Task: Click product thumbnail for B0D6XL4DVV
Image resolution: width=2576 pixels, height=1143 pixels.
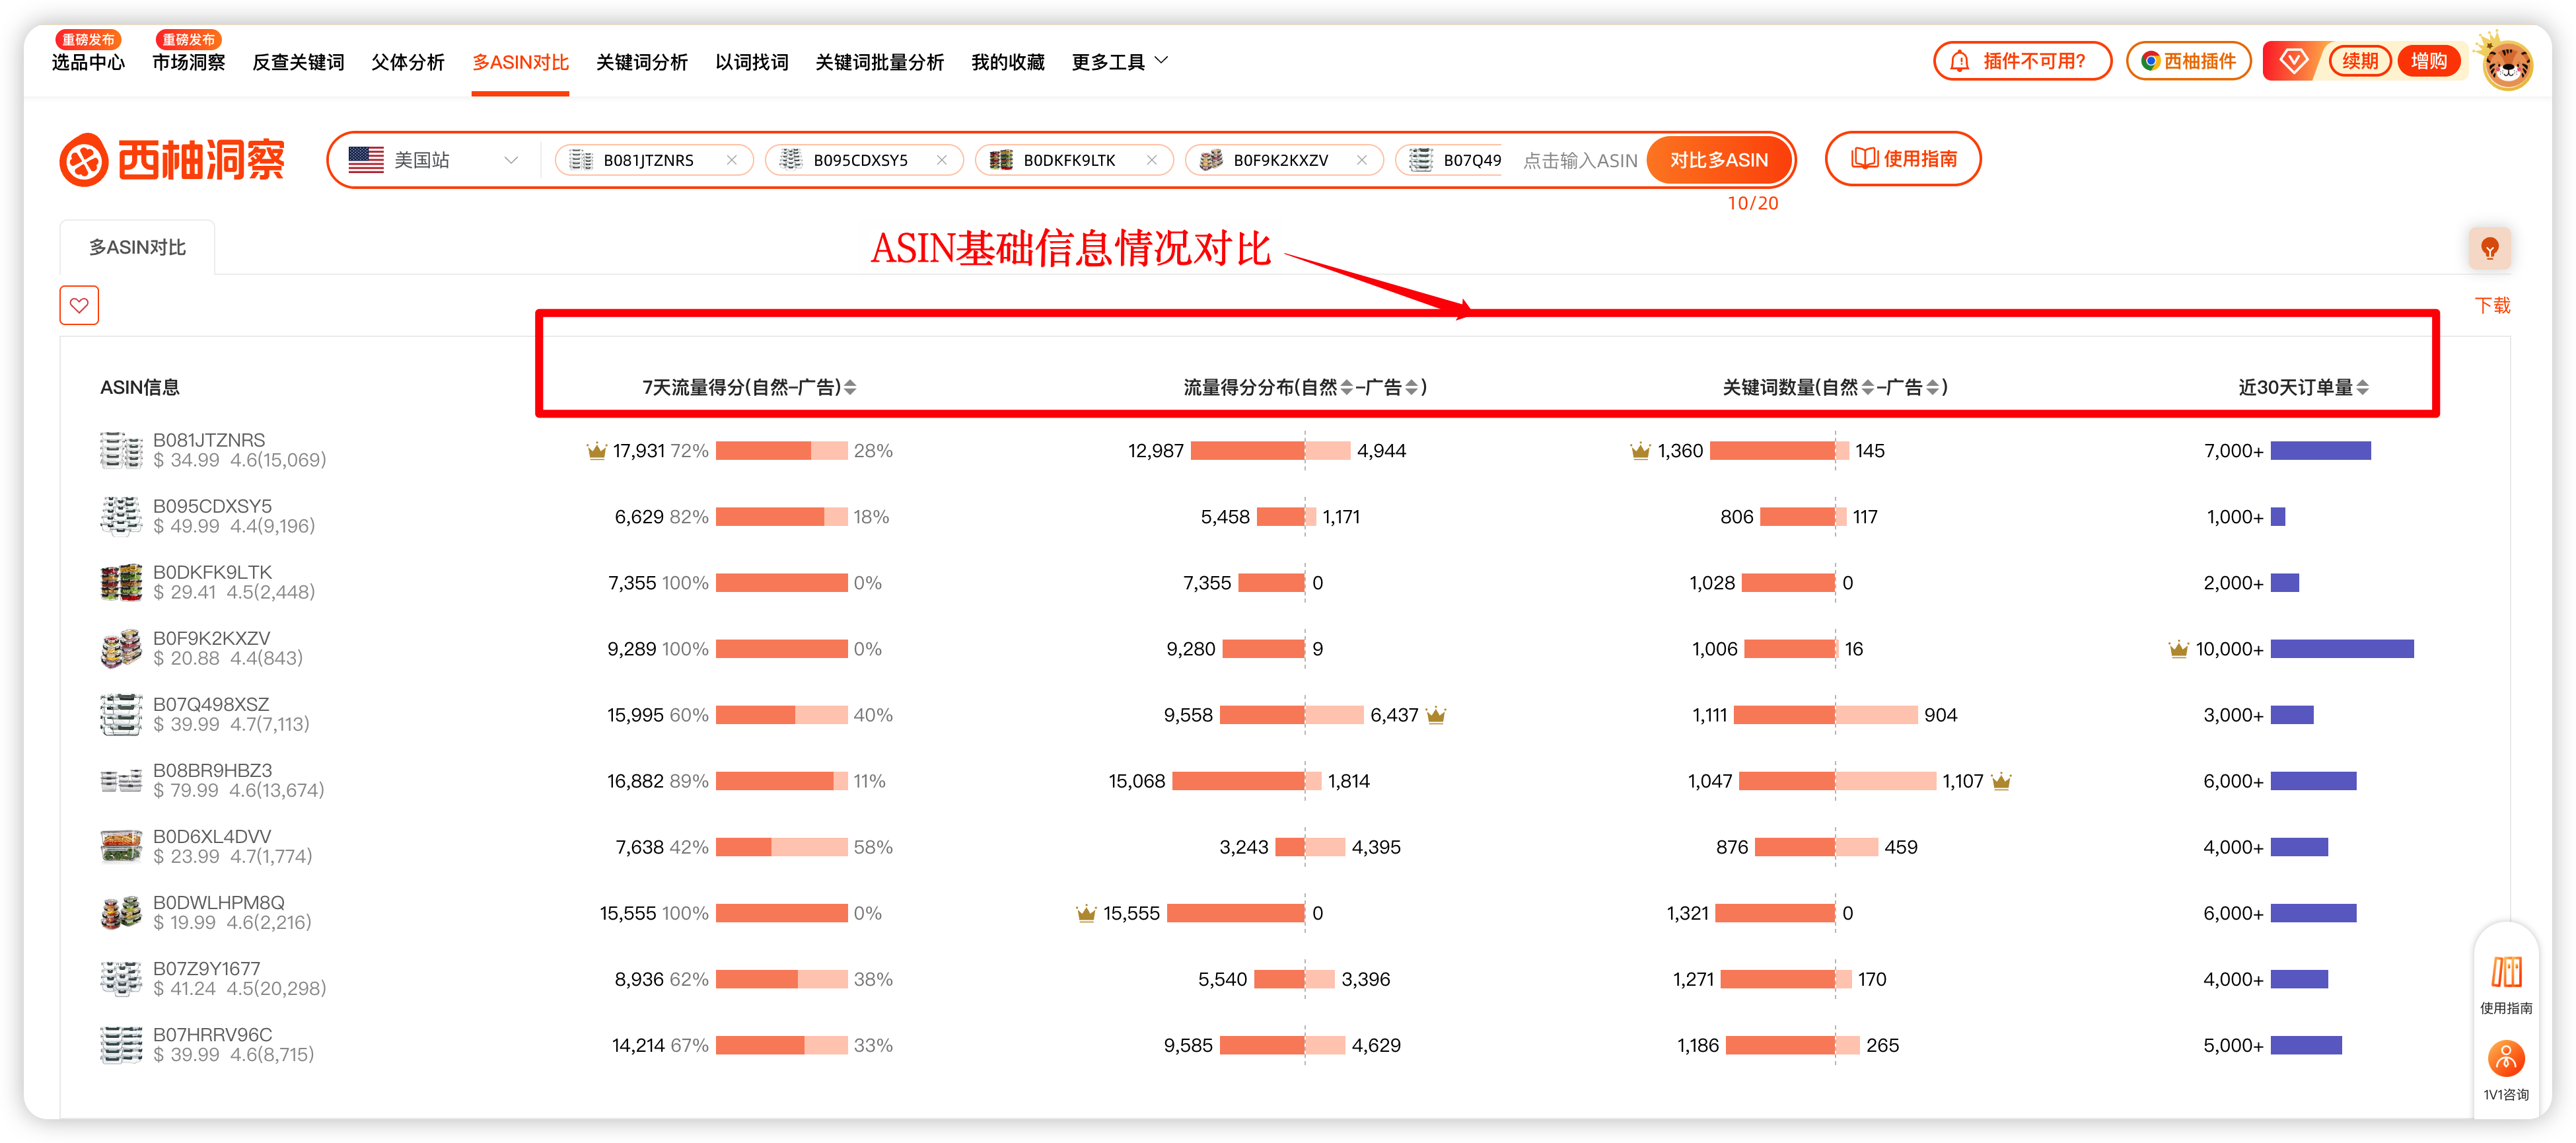Action: (121, 846)
